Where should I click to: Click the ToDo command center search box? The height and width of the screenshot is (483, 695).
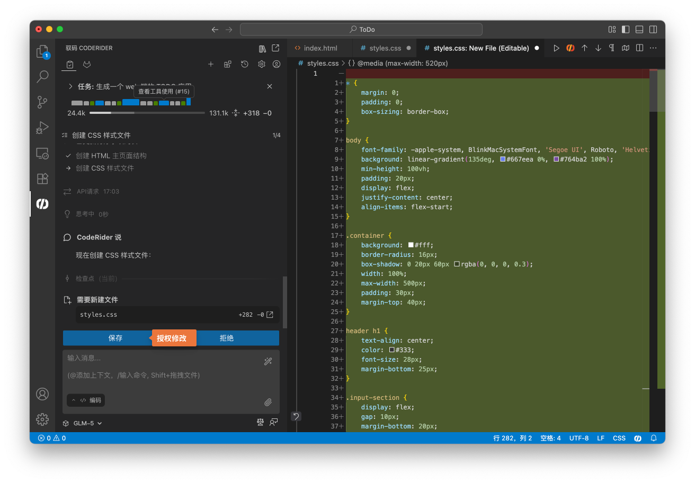[361, 30]
